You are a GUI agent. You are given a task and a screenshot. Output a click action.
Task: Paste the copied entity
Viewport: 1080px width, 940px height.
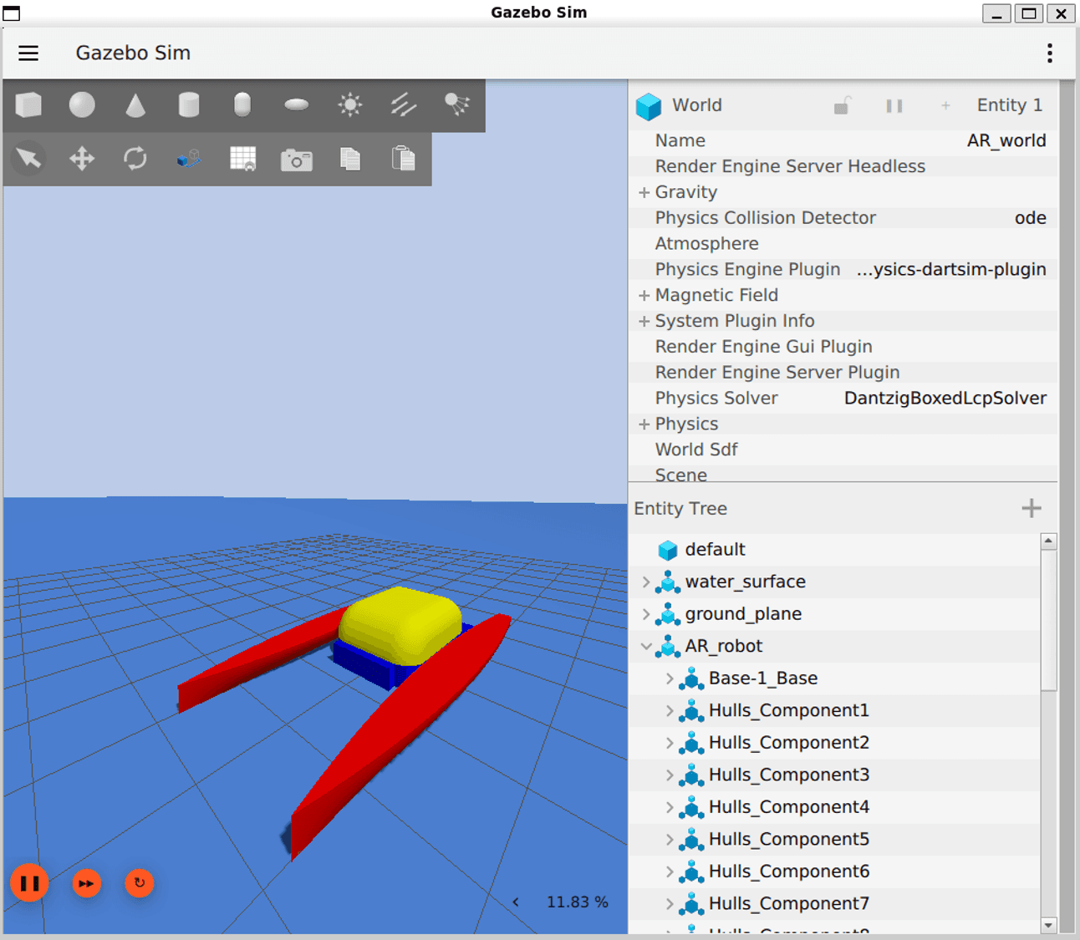(404, 159)
